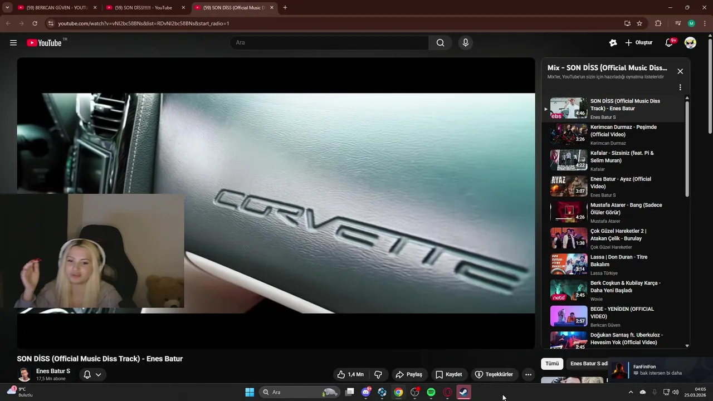Click the search magnifier button
713x401 pixels.
click(x=440, y=43)
